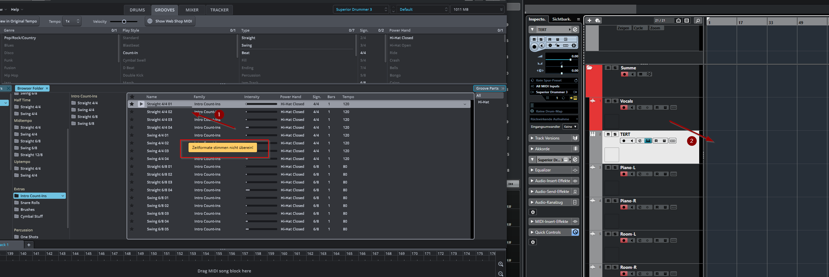Adjust the Velocity slider knob

[x=124, y=22]
